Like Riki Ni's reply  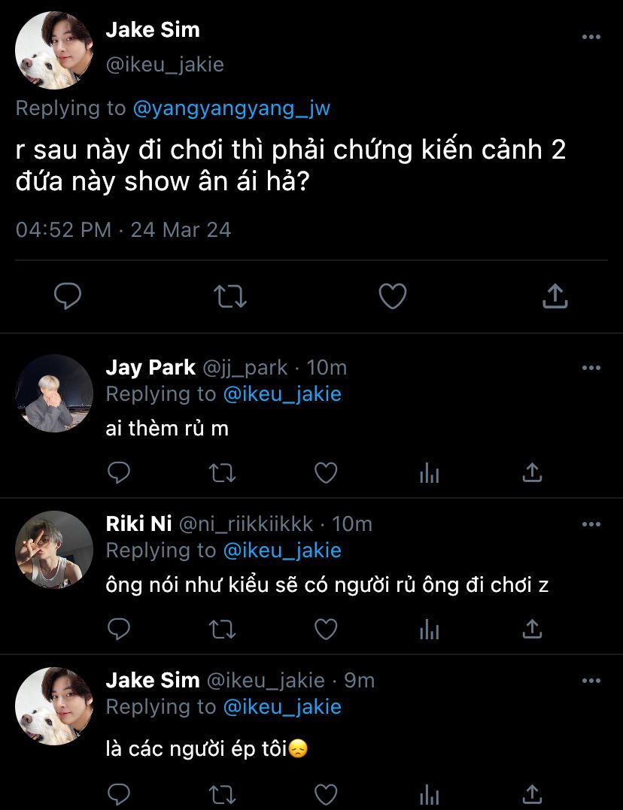pyautogui.click(x=325, y=629)
